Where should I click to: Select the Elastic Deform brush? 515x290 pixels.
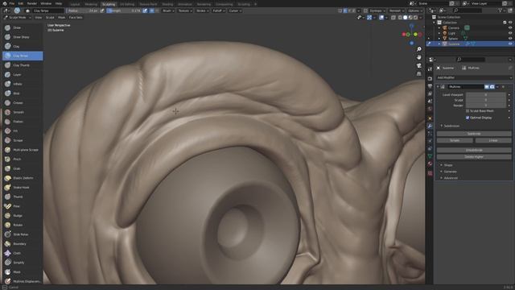[x=23, y=178]
